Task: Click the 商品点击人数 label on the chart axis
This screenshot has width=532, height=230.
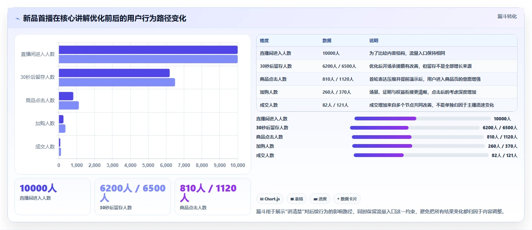Action: [40, 100]
